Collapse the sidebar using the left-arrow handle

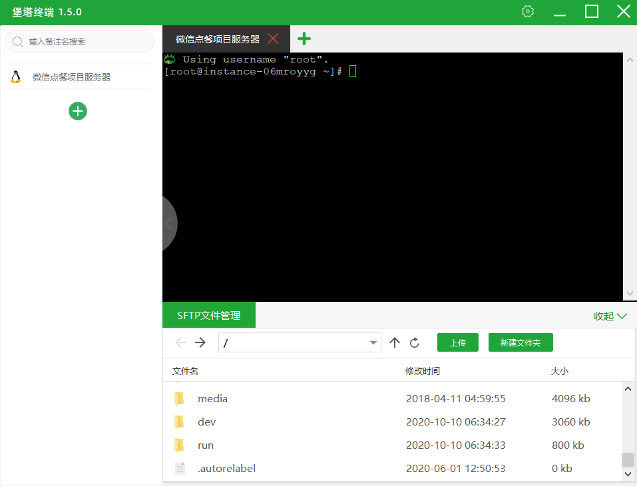[169, 223]
